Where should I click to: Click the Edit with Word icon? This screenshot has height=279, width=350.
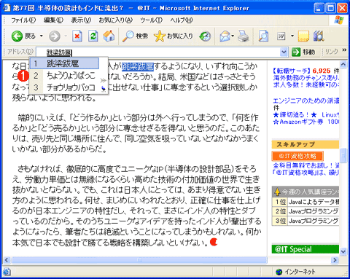[x=281, y=36]
